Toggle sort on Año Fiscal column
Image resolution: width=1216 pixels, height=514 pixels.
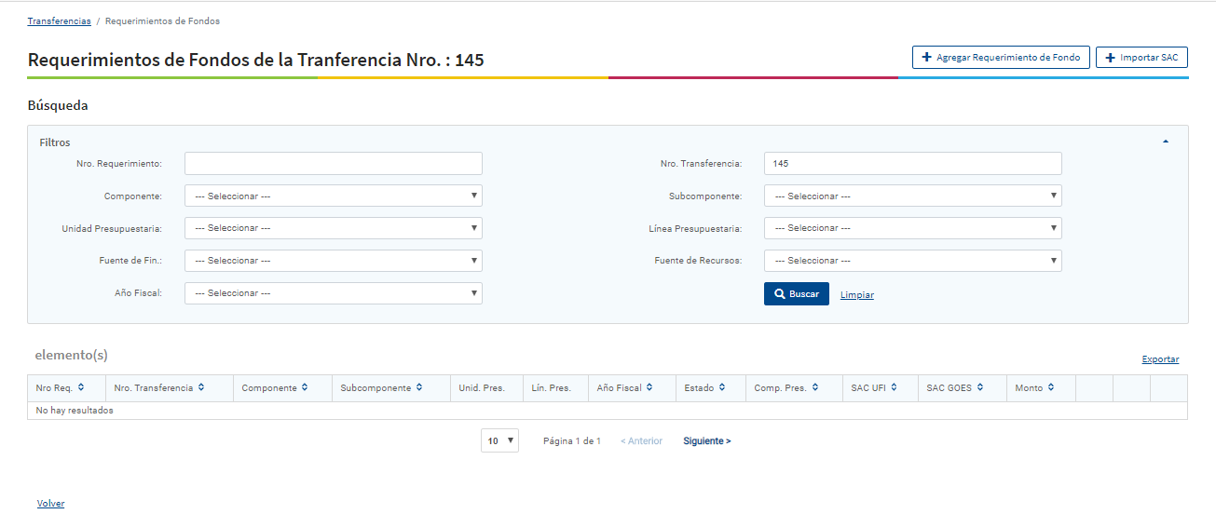(x=649, y=387)
